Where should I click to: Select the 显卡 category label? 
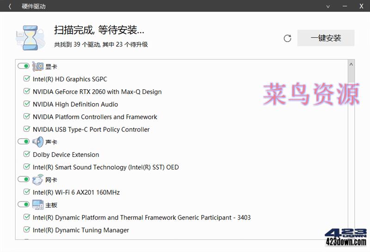point(51,67)
